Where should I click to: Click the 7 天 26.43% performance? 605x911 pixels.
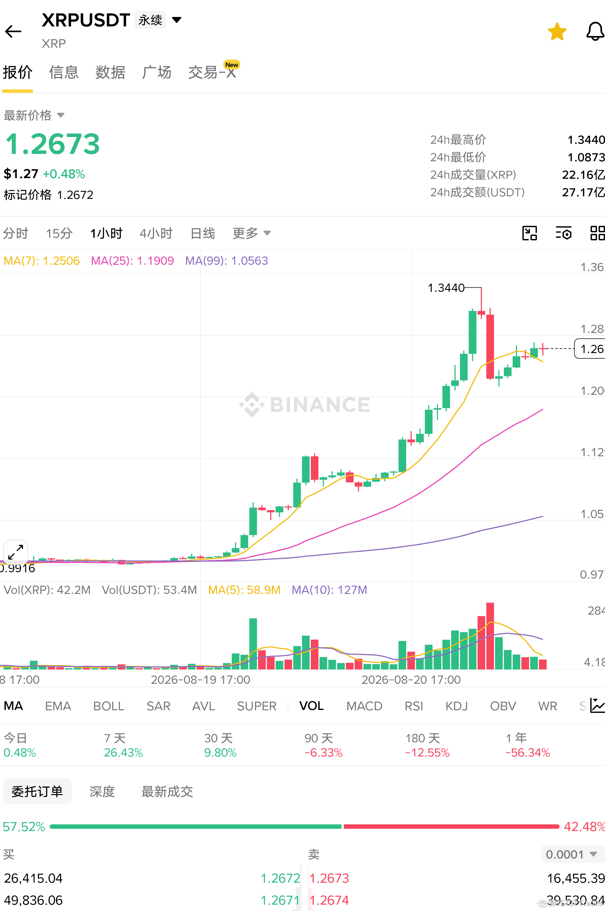click(124, 745)
